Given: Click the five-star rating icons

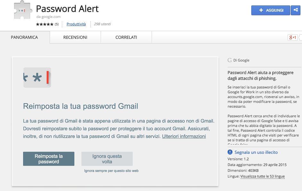Looking at the screenshot, I should coord(45,24).
